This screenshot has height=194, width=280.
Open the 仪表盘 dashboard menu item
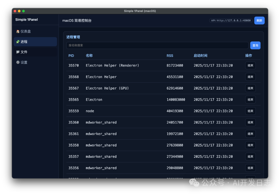[x=35, y=31]
